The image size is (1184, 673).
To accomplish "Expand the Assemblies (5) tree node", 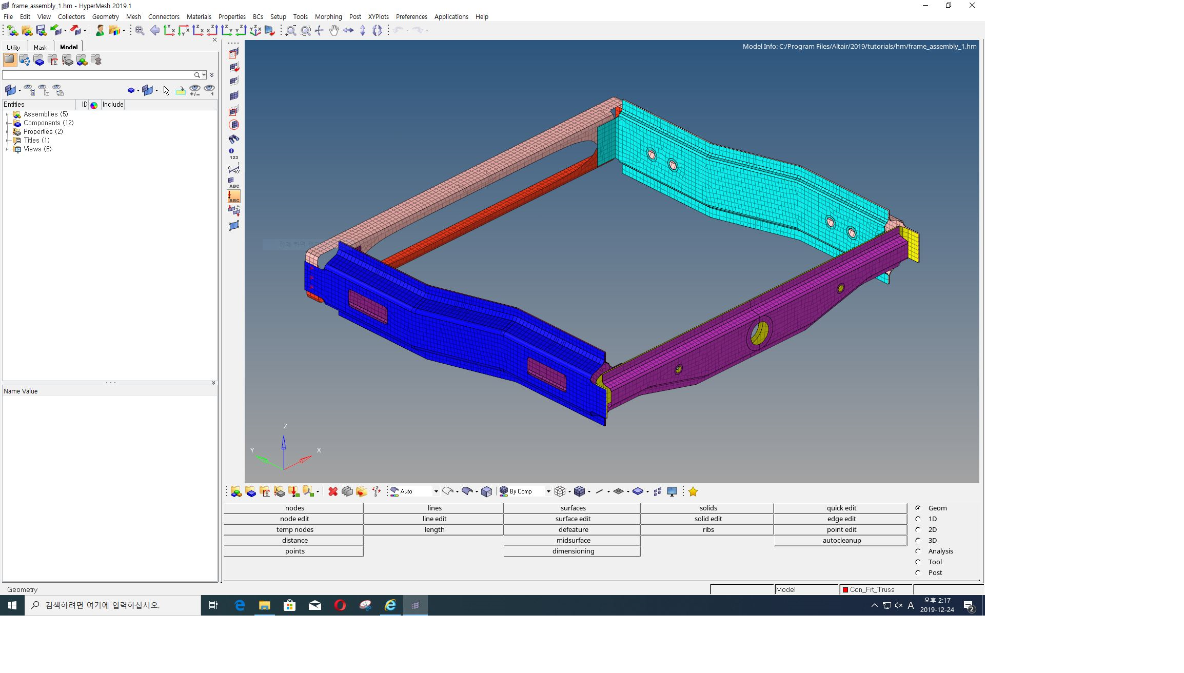I will coord(7,114).
